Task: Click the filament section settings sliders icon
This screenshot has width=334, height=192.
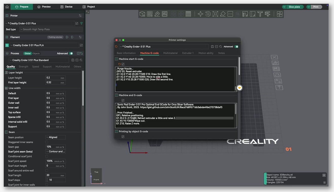Action: click(x=80, y=37)
